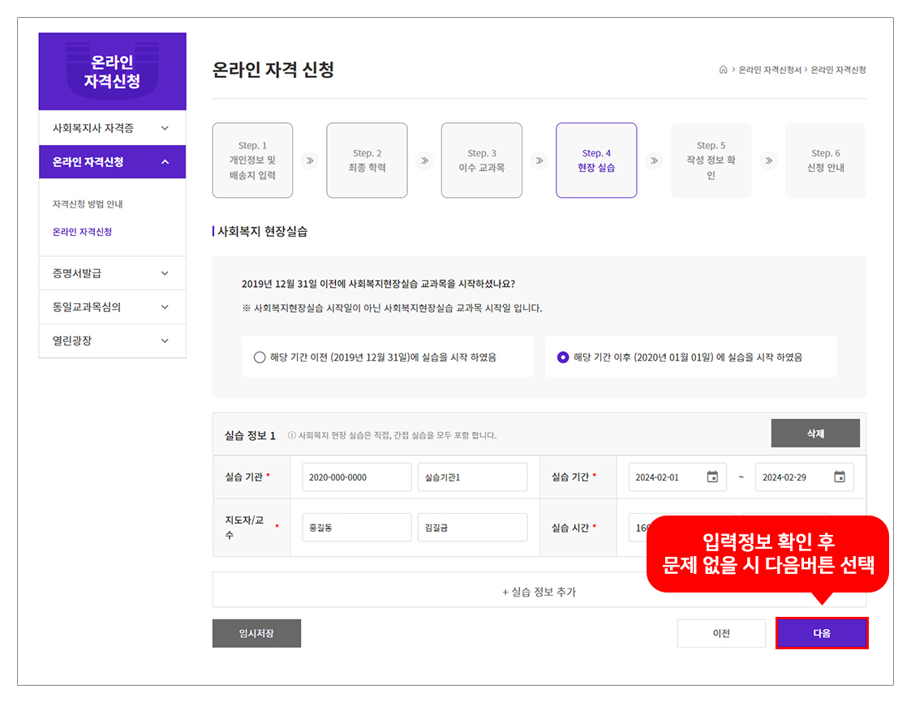911x706 pixels.
Task: Open 자격신청 방법 안내 submenu item
Action: (x=88, y=204)
